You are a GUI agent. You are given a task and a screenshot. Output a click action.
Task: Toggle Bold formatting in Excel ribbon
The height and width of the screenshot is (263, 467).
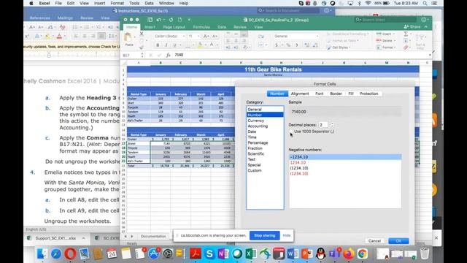point(158,45)
